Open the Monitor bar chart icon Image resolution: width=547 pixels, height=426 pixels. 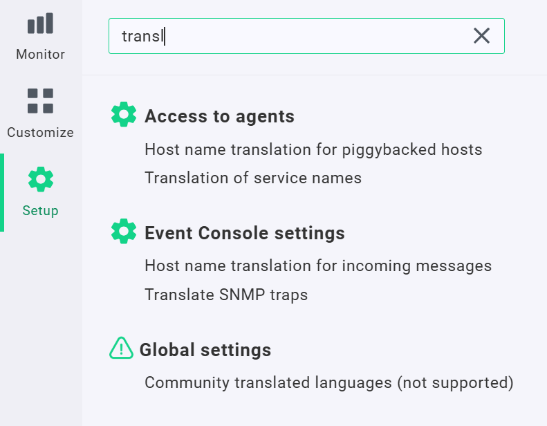pyautogui.click(x=40, y=25)
